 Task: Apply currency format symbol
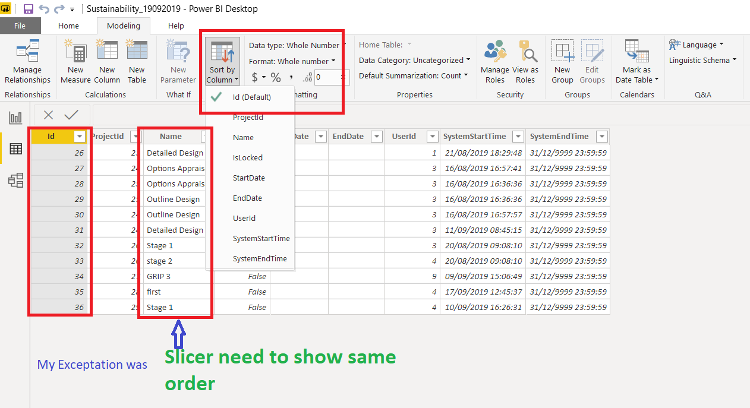[255, 77]
